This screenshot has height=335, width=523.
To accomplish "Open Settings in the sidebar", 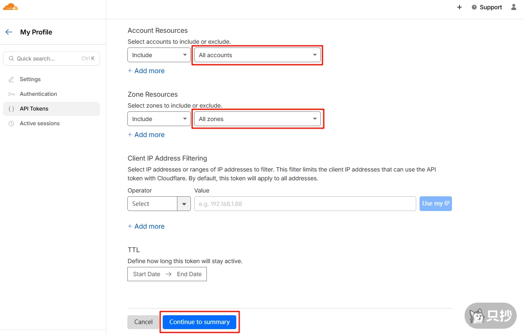I will pyautogui.click(x=30, y=79).
